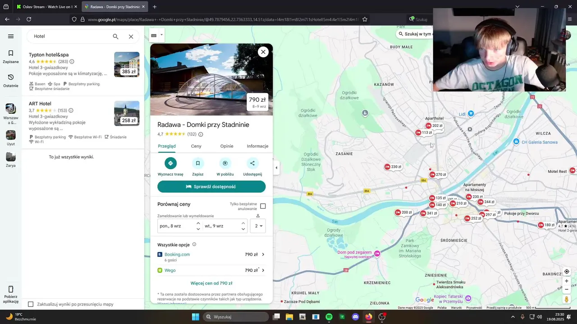Screen dimensions: 577x324
Task: Show rating info for Typton hotel
Action: tap(72, 62)
